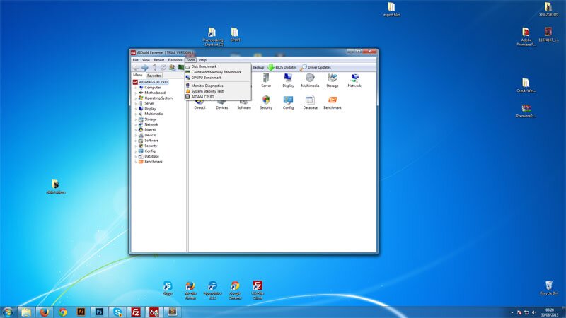566x318 pixels.
Task: Click the Refresh toolbar icon
Action: pos(163,67)
